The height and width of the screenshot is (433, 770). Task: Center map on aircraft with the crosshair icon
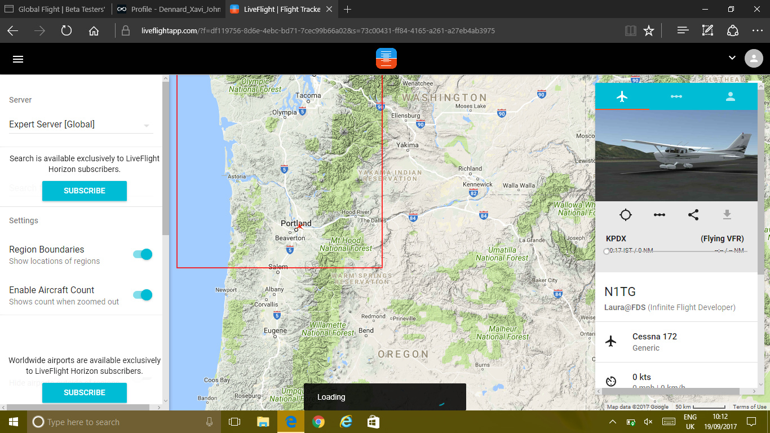coord(626,215)
